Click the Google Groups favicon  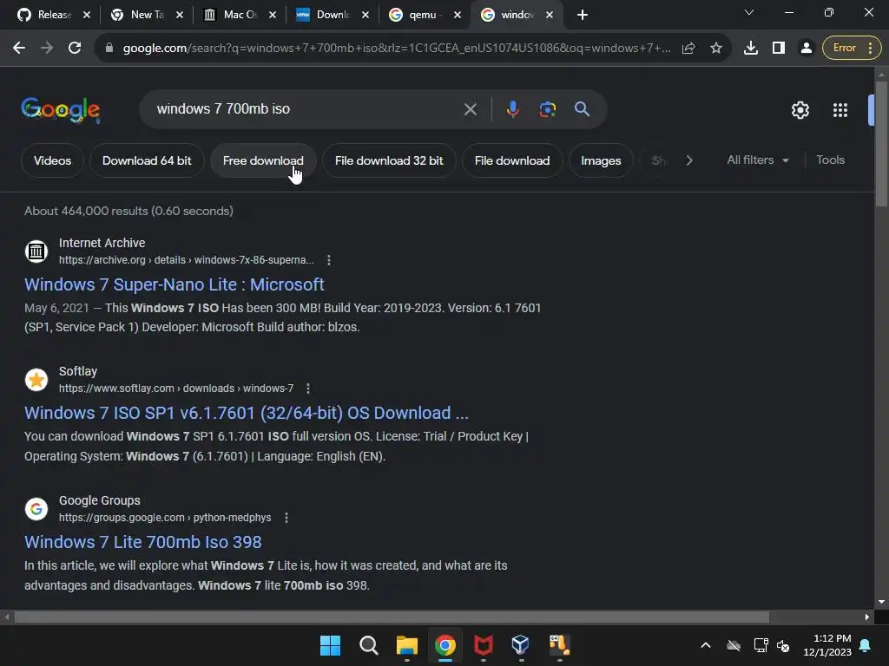[x=36, y=508]
